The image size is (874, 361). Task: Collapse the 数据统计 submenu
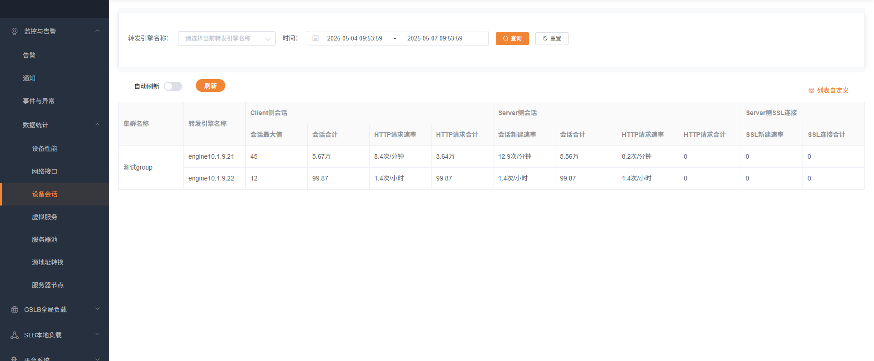point(97,125)
